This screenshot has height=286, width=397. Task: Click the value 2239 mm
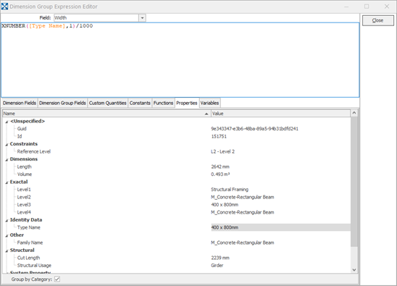coord(220,258)
